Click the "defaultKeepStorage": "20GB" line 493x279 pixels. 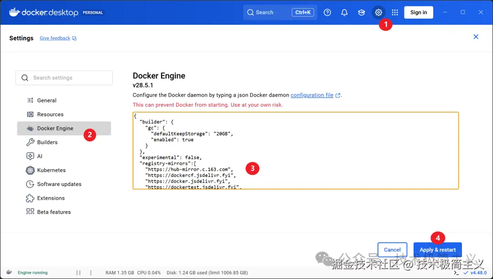pyautogui.click(x=192, y=134)
